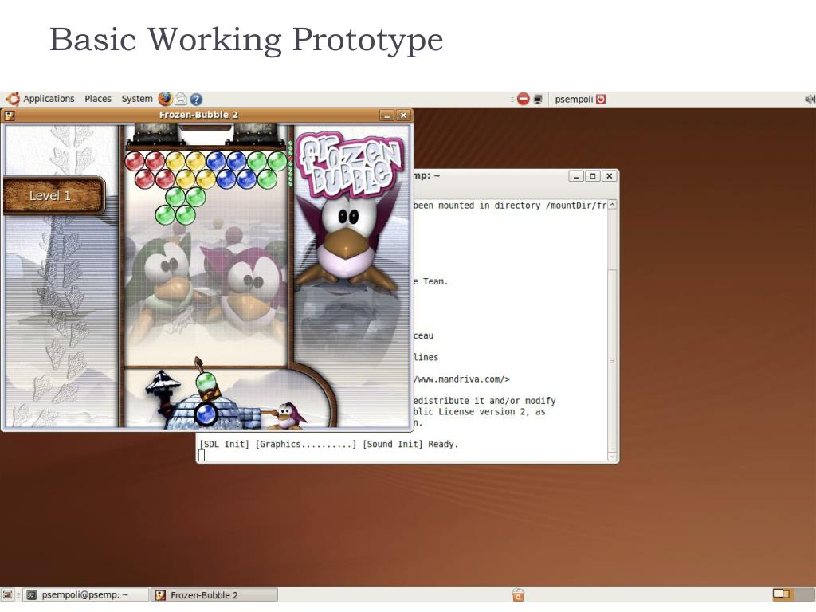Image resolution: width=816 pixels, height=612 pixels.
Task: Click the terminal scrollbar down arrow
Action: point(613,456)
